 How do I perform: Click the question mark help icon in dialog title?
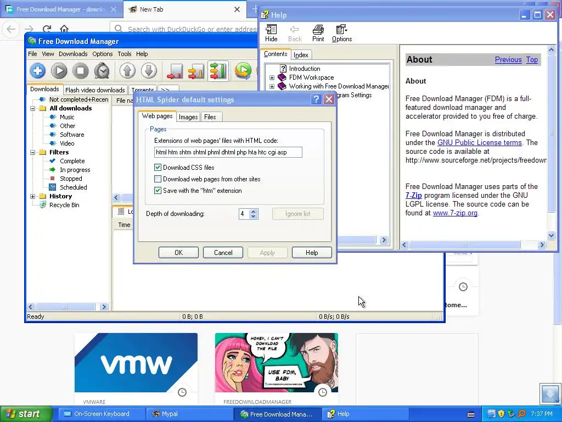316,99
